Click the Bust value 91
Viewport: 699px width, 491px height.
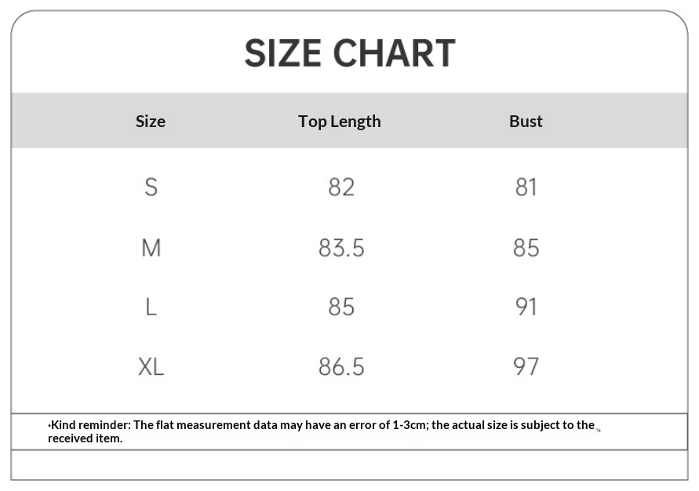point(526,307)
